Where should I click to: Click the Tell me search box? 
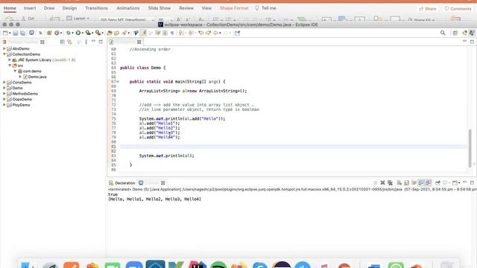265,8
